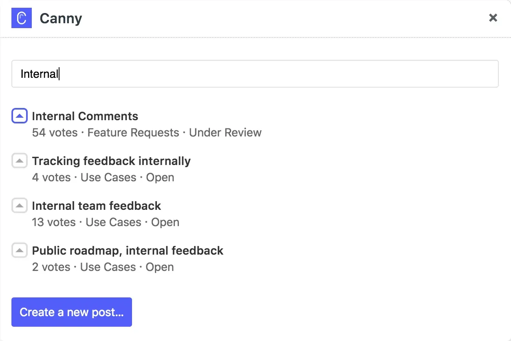Select the Internal team feedback title

click(x=96, y=206)
